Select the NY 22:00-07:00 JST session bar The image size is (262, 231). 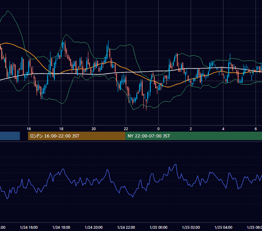coord(193,136)
